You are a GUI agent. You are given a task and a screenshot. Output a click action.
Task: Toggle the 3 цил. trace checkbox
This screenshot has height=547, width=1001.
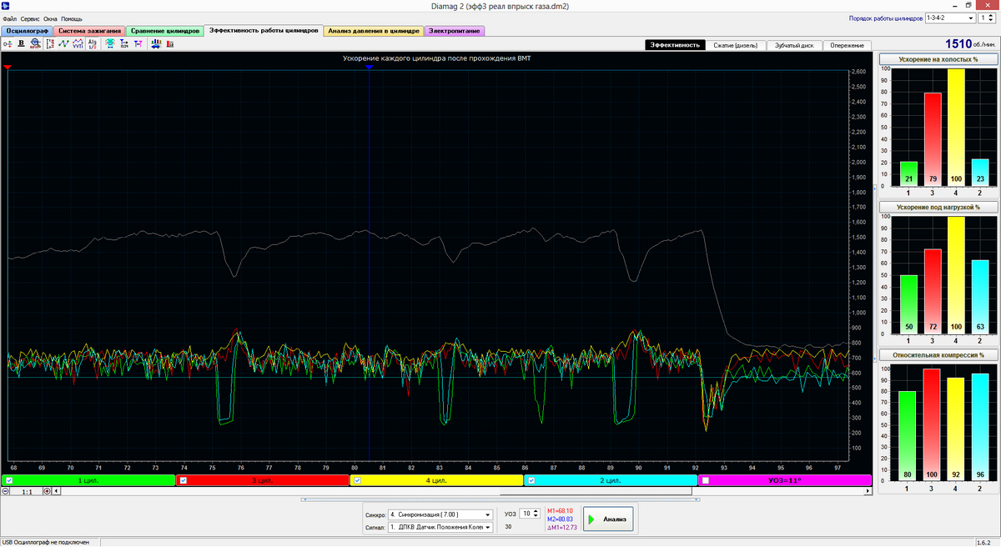[184, 480]
